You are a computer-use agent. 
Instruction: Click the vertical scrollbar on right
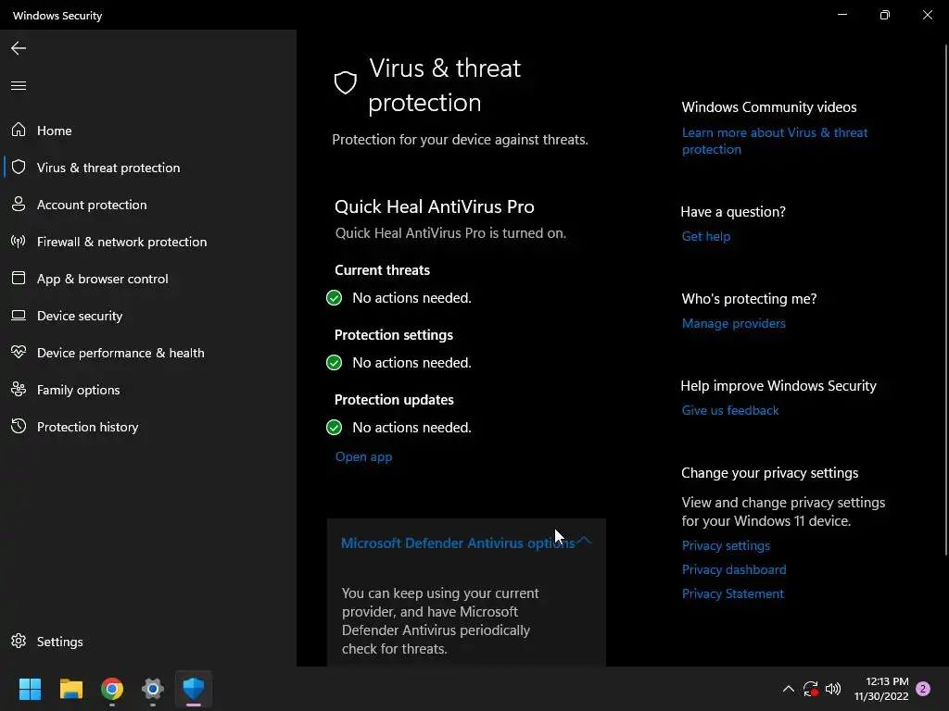[x=944, y=306]
